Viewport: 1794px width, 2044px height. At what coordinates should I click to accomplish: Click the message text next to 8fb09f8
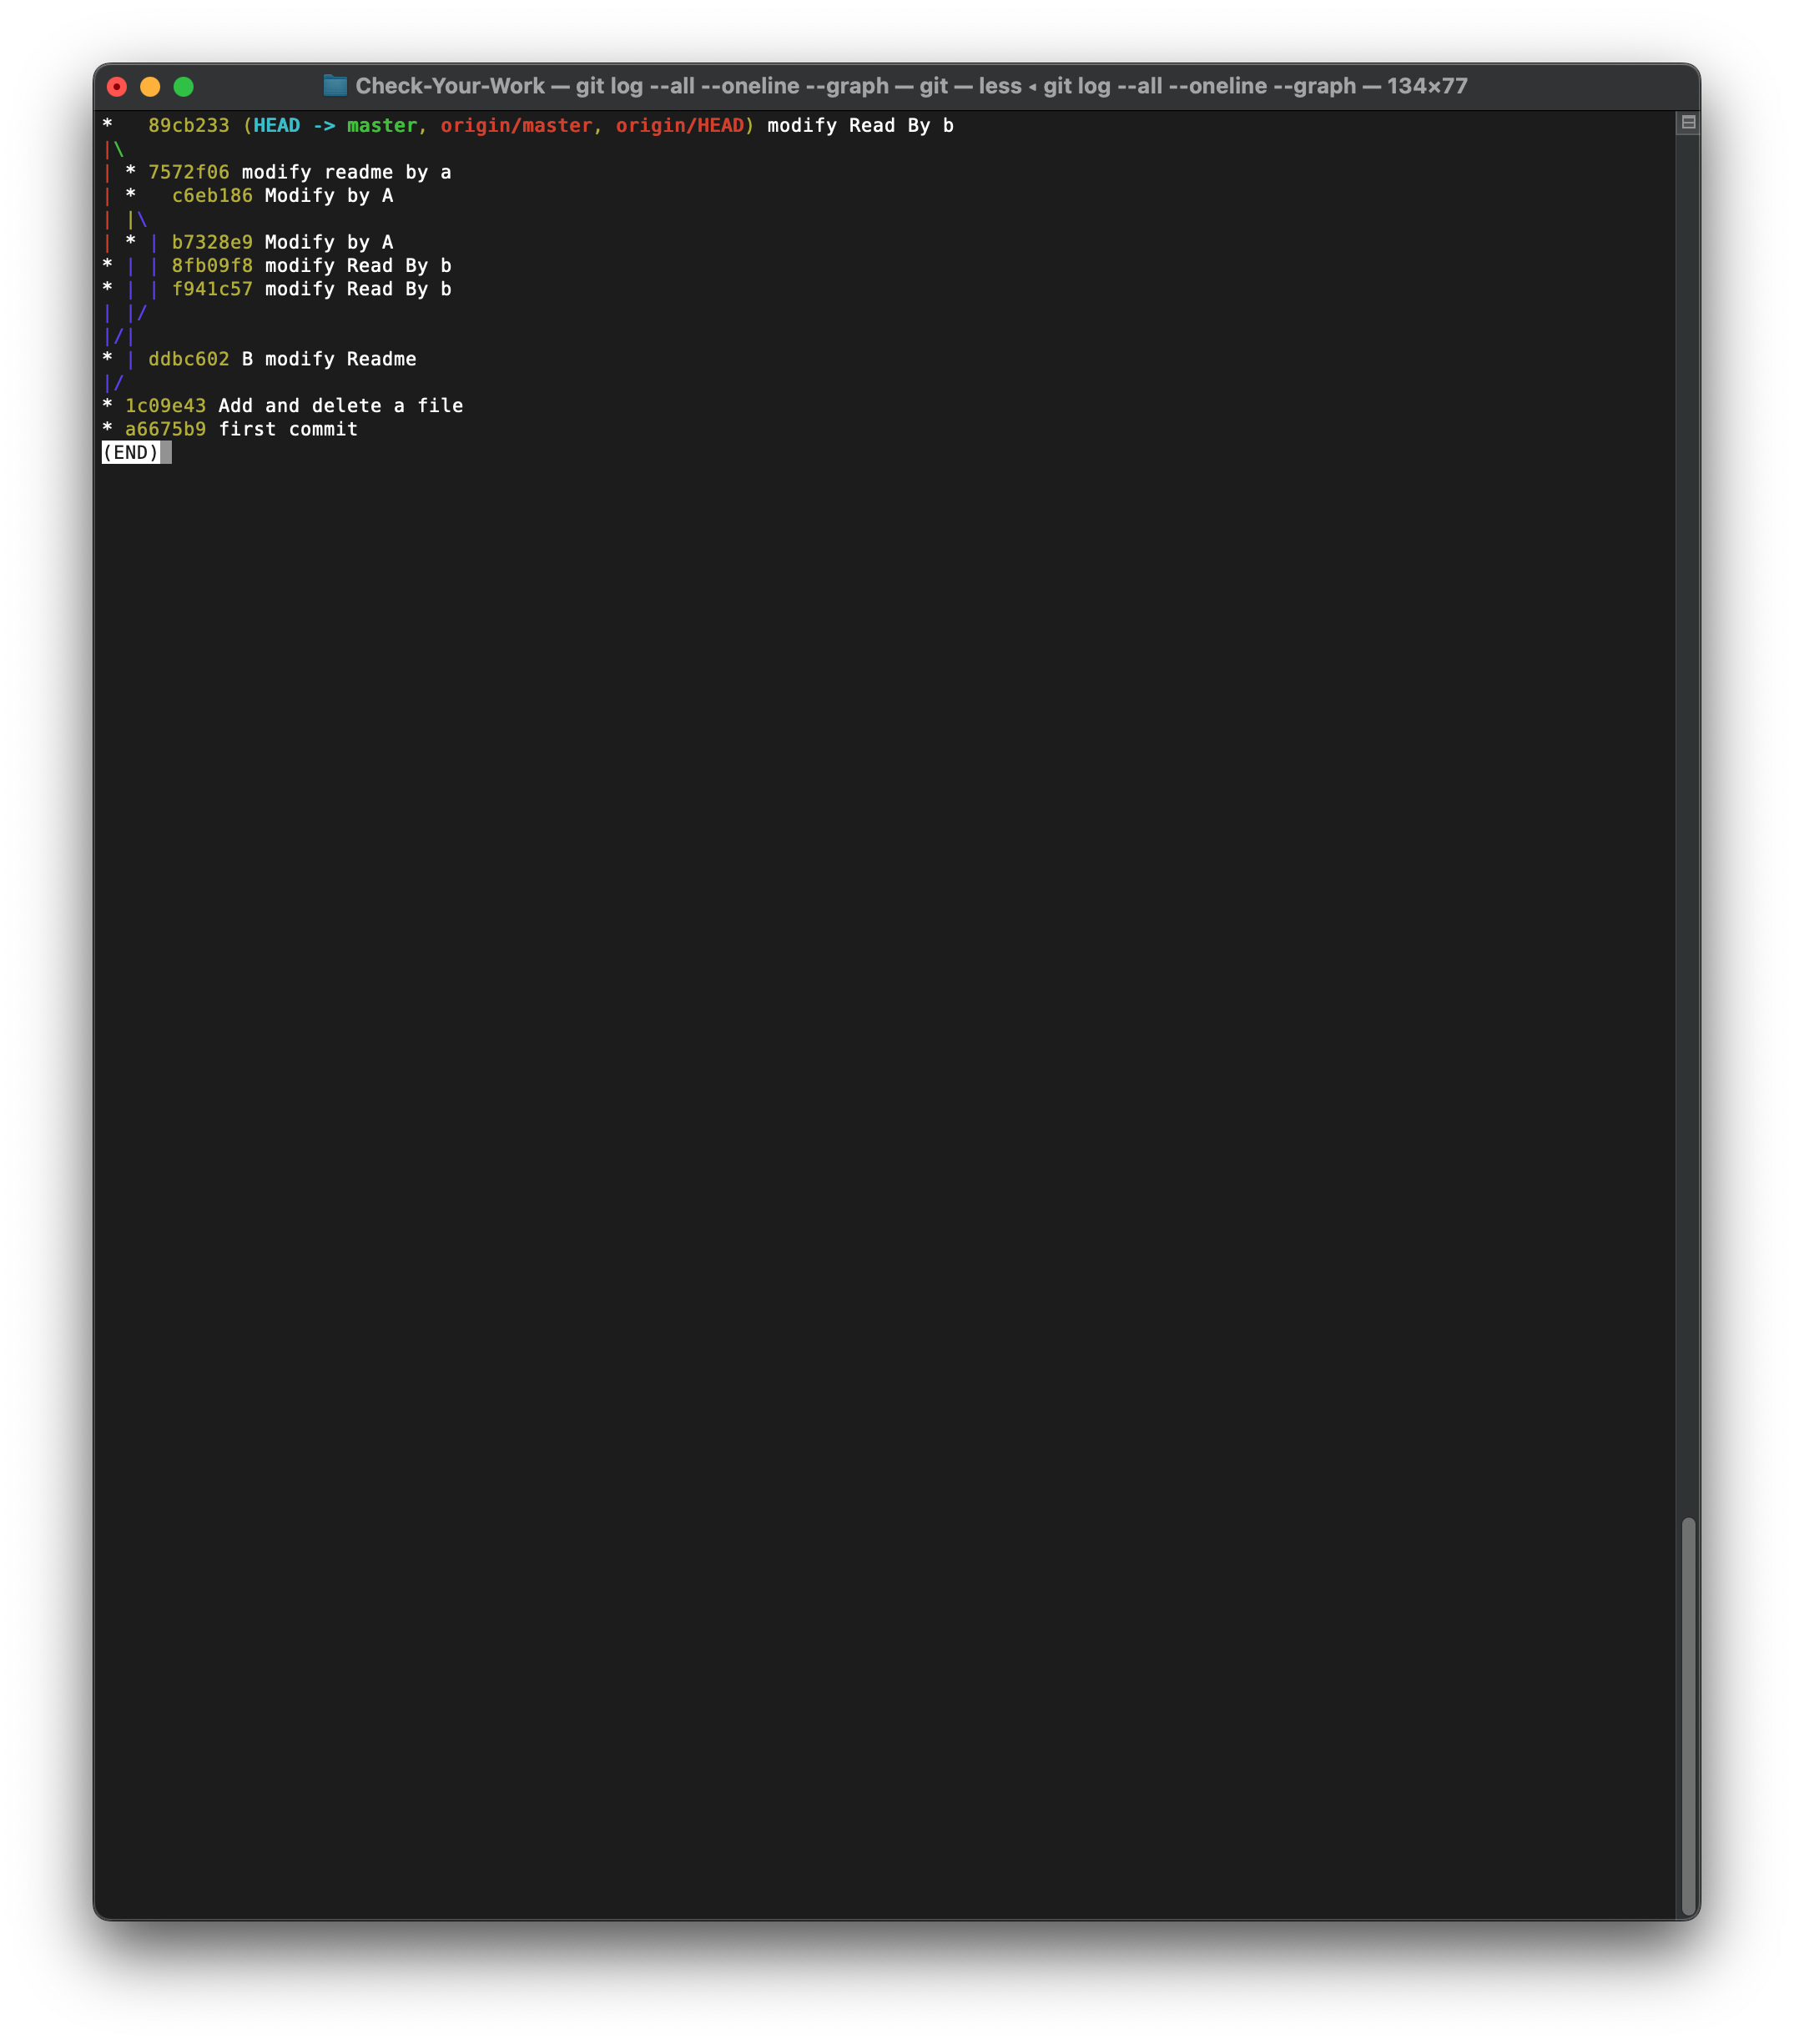[358, 266]
